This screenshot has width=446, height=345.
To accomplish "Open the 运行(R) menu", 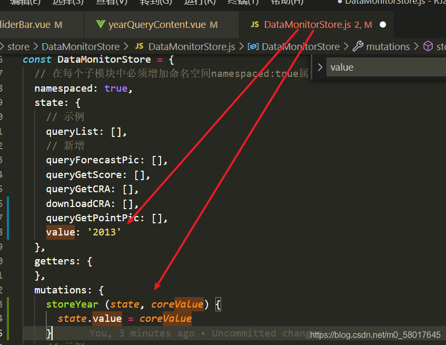I will pyautogui.click(x=200, y=2).
